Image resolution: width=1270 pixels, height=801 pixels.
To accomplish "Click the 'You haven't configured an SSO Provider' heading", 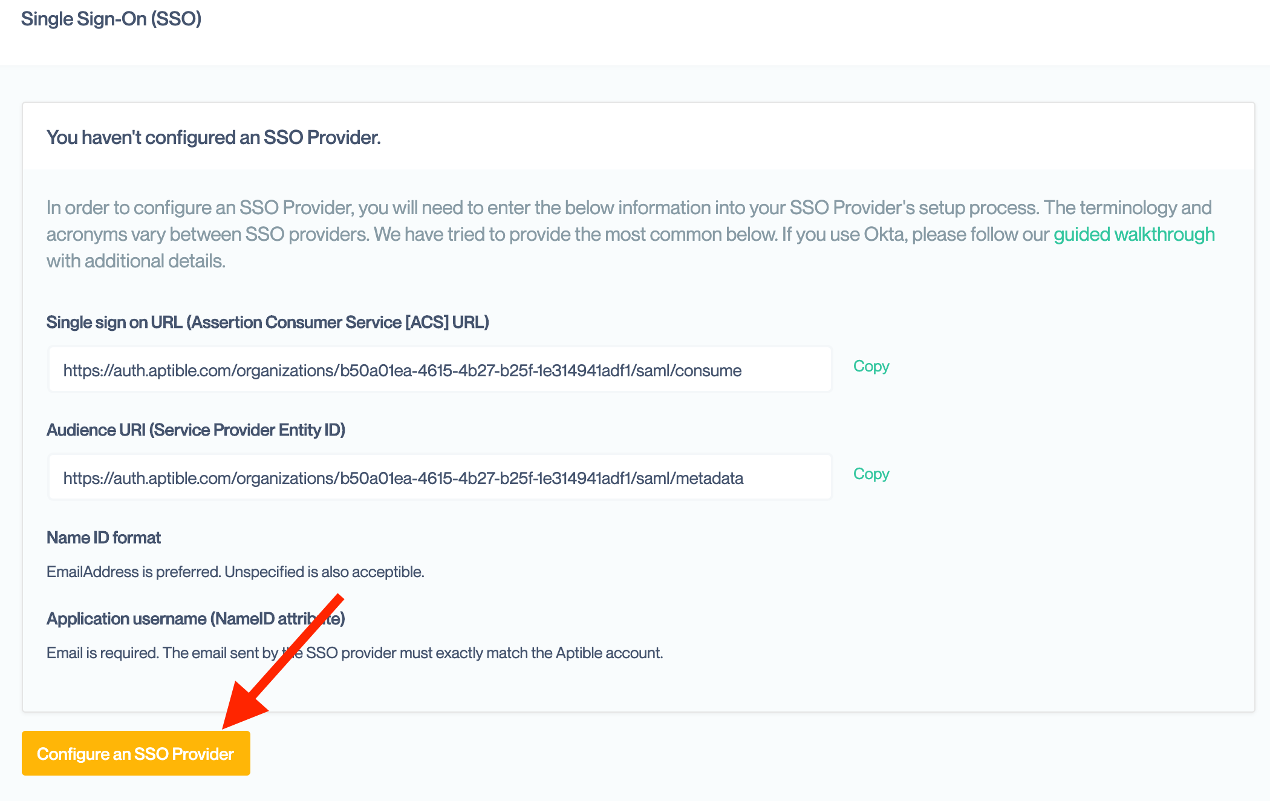I will click(x=213, y=137).
